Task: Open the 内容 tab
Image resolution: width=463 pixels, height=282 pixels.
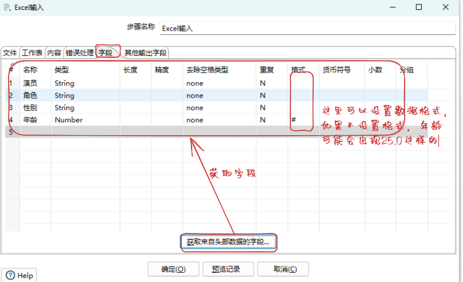Action: click(x=54, y=53)
